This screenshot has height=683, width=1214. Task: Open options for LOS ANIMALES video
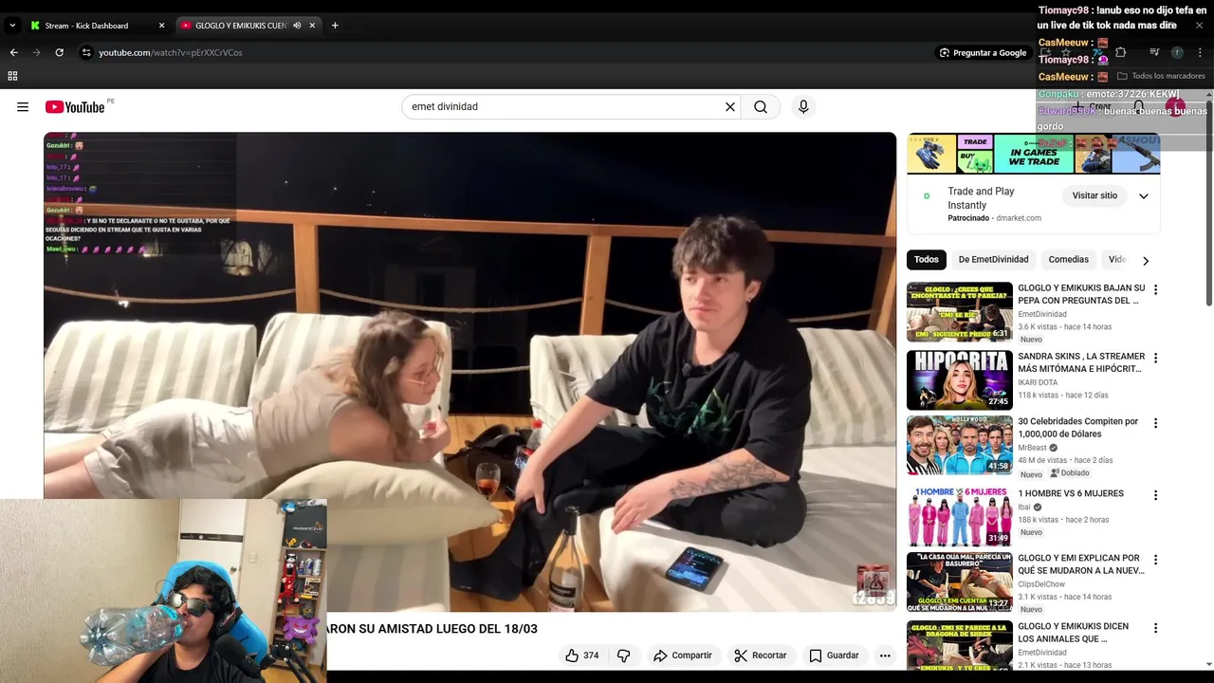click(1155, 629)
